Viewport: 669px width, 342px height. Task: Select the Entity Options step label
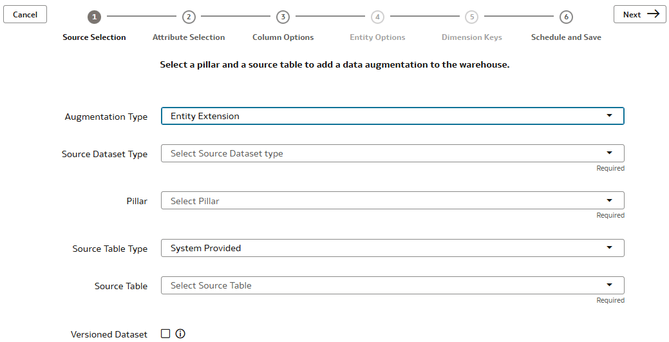(377, 37)
